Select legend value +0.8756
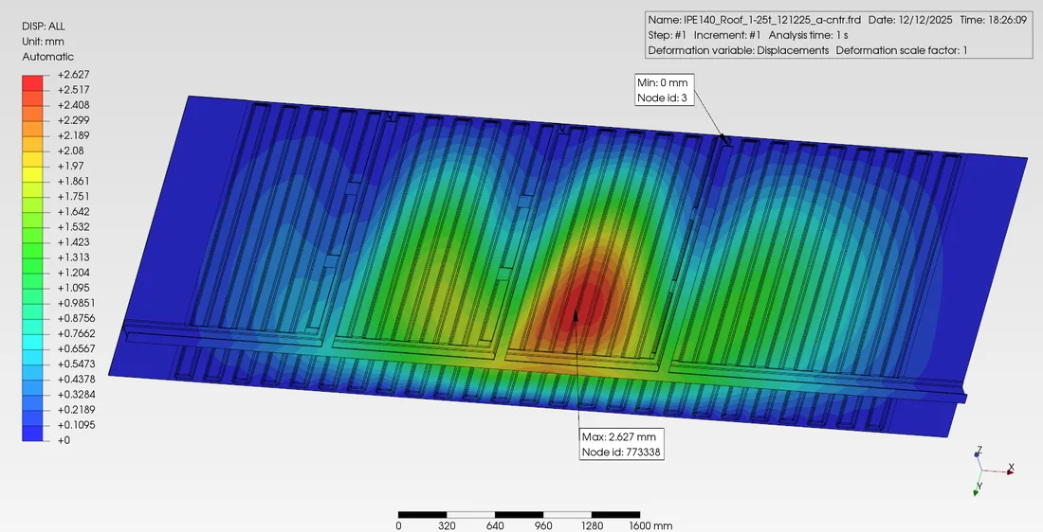1043x532 pixels. (76, 319)
